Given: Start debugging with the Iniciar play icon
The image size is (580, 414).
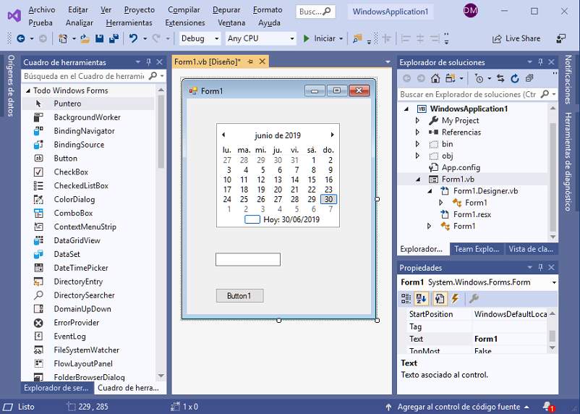Looking at the screenshot, I should (x=307, y=38).
